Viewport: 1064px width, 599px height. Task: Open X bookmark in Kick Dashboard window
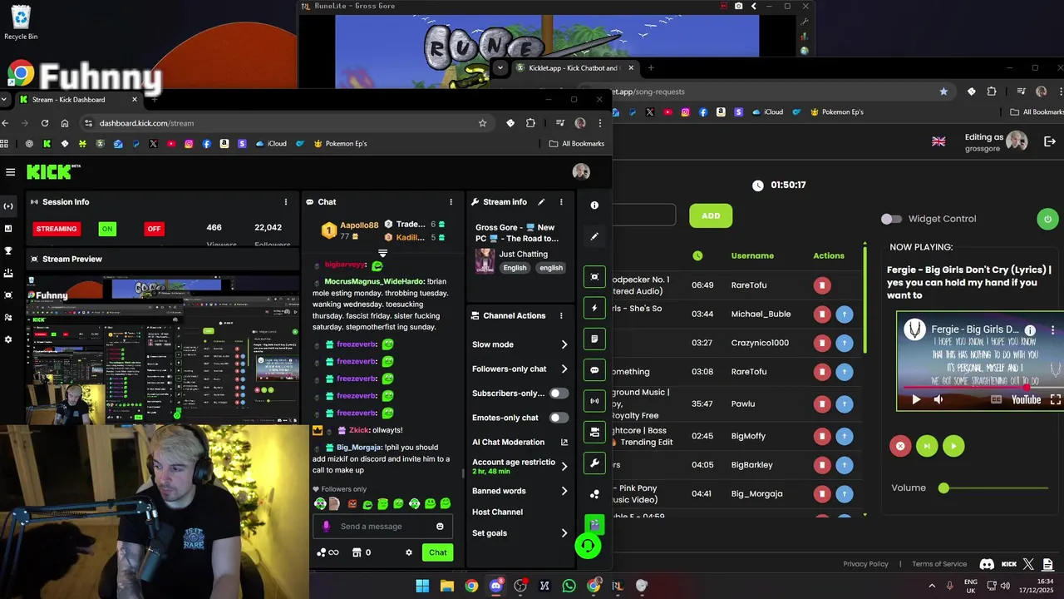tap(153, 144)
